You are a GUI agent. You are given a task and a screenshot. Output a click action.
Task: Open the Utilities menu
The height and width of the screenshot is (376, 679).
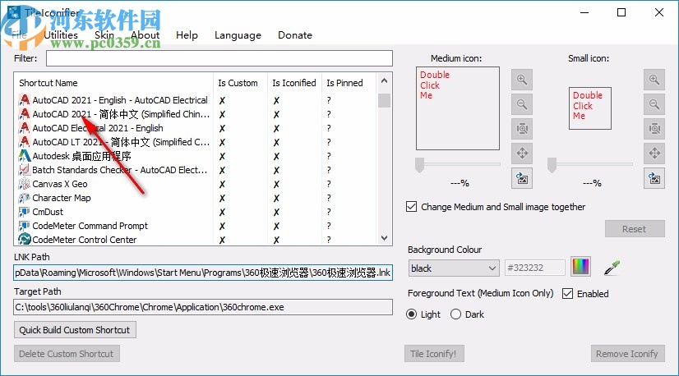coord(61,35)
